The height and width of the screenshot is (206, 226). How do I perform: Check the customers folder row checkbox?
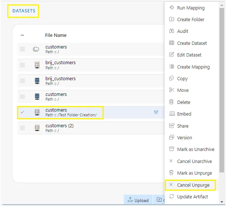pyautogui.click(x=22, y=49)
